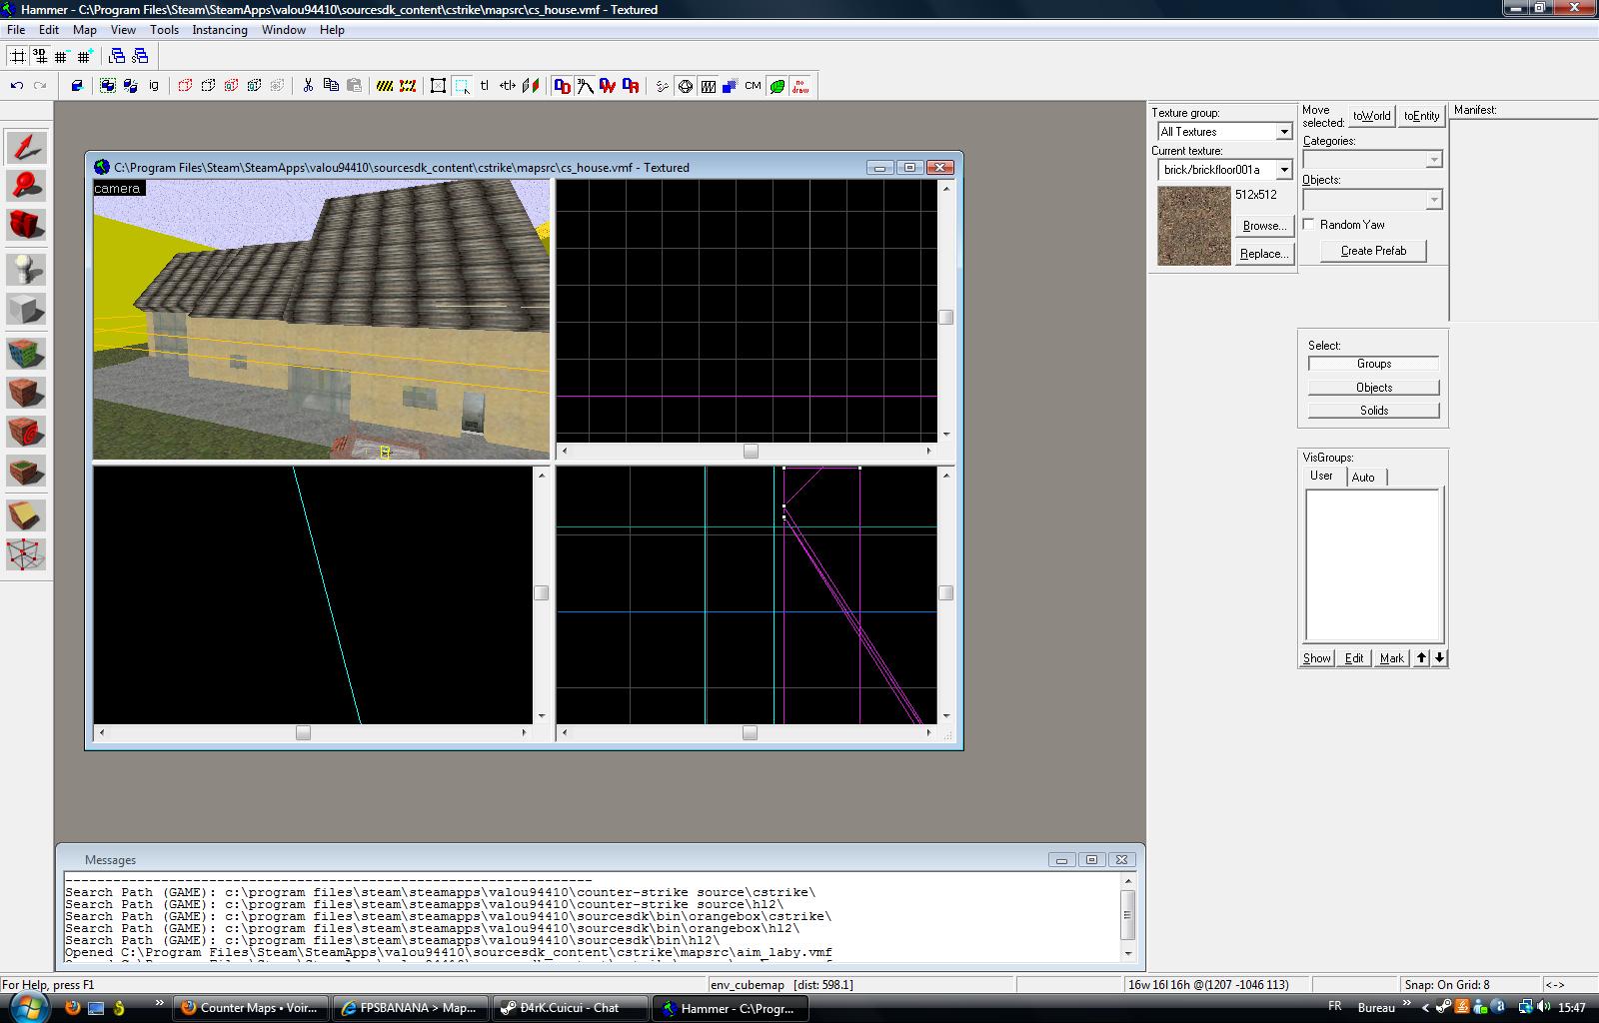This screenshot has width=1599, height=1023.
Task: Activate the Camera tool
Action: [26, 224]
